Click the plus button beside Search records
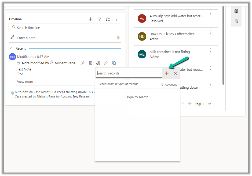252x176 pixels. click(167, 73)
